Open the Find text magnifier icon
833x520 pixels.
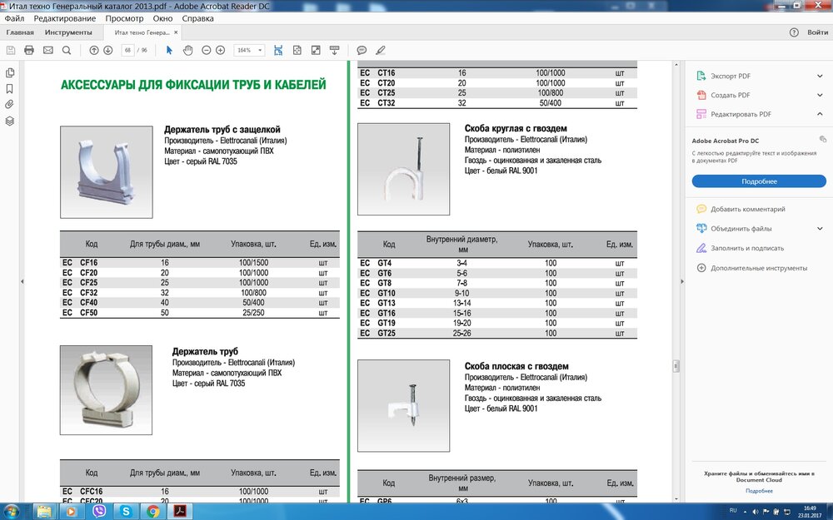coord(67,51)
